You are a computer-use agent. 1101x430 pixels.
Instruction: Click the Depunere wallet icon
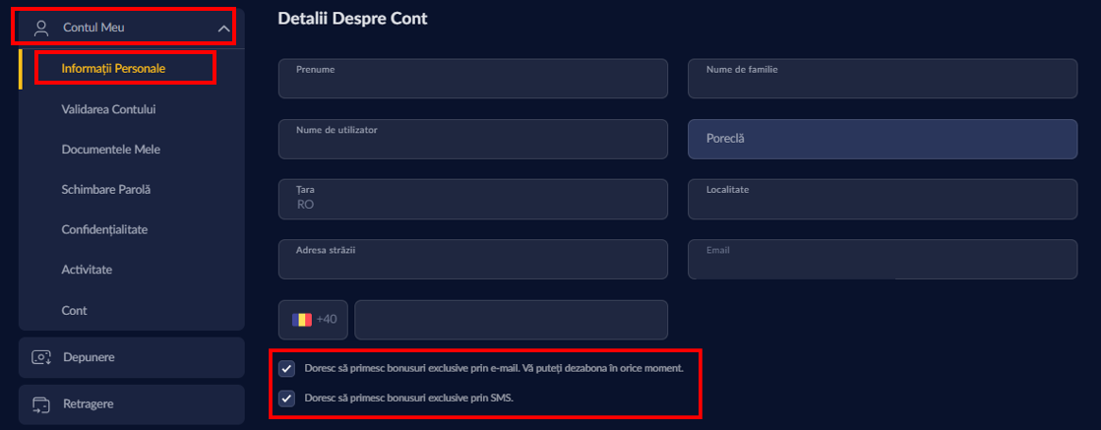click(x=41, y=357)
